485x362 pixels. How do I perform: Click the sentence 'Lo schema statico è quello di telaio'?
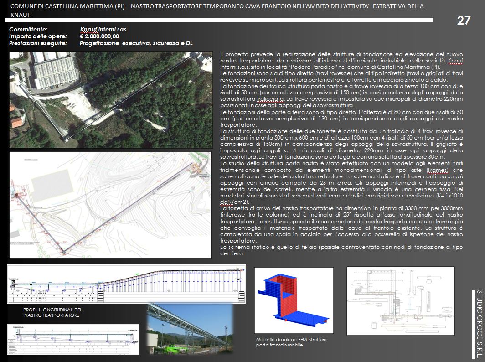tap(341, 250)
